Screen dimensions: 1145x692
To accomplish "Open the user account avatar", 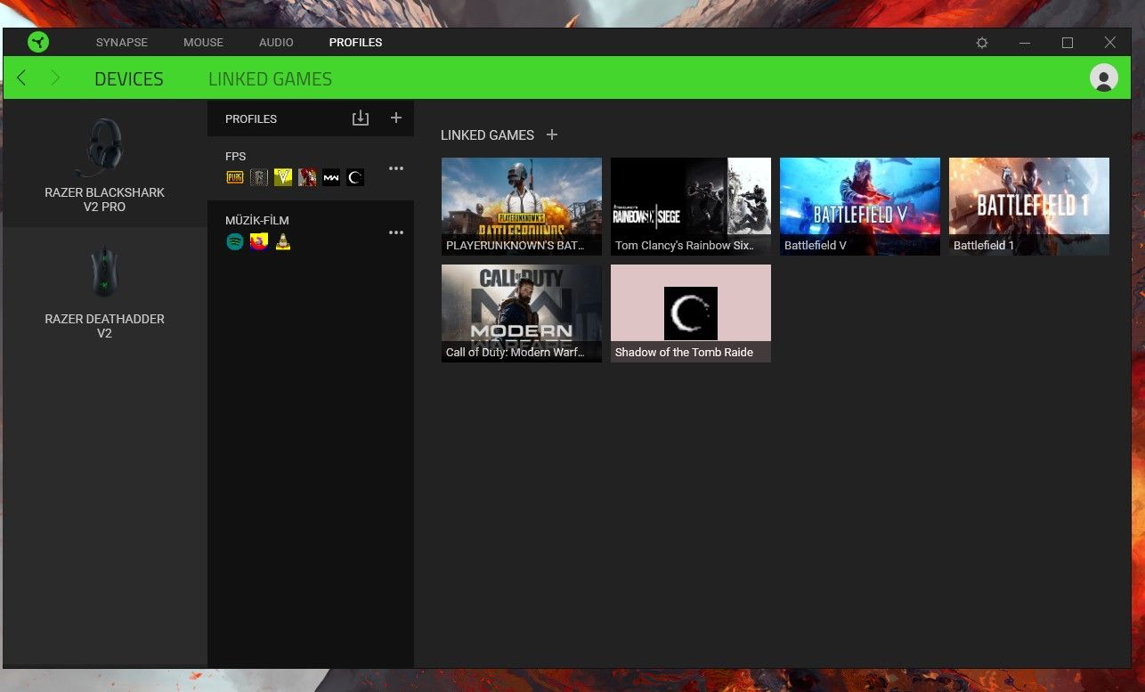I will [1104, 78].
